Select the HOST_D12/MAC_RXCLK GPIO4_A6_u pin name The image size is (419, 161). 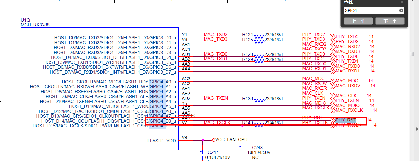108,111
